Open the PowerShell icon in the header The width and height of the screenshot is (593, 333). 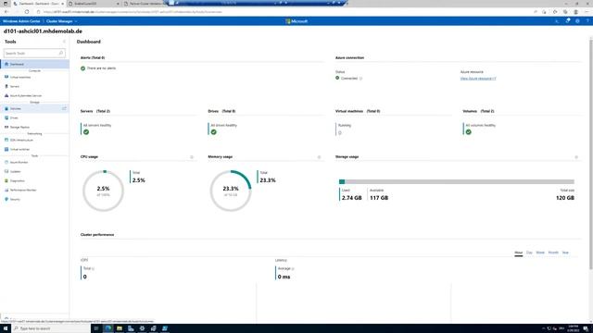(557, 21)
